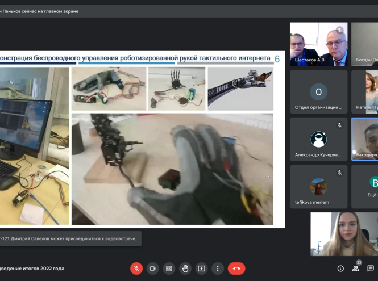Show the participants list panel
The width and height of the screenshot is (378, 281).
357,269
